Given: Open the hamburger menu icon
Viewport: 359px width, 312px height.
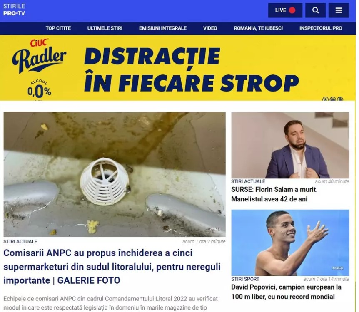Looking at the screenshot, I should point(339,10).
